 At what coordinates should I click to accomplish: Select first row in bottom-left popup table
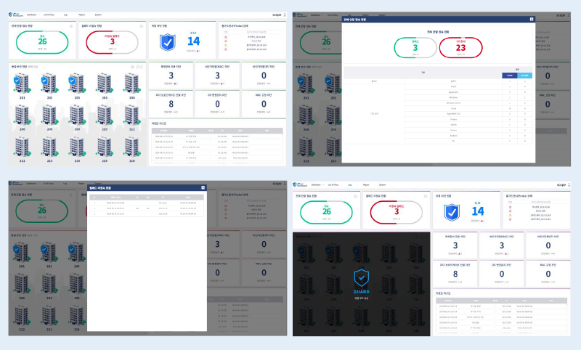145,203
